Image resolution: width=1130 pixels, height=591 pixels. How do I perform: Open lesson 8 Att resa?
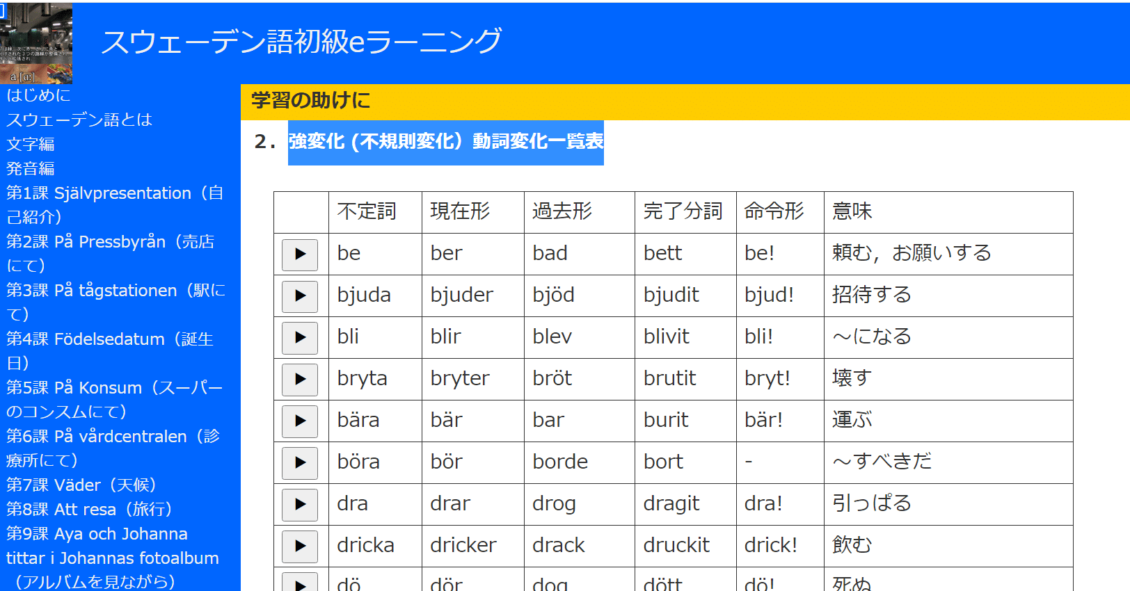pos(89,509)
